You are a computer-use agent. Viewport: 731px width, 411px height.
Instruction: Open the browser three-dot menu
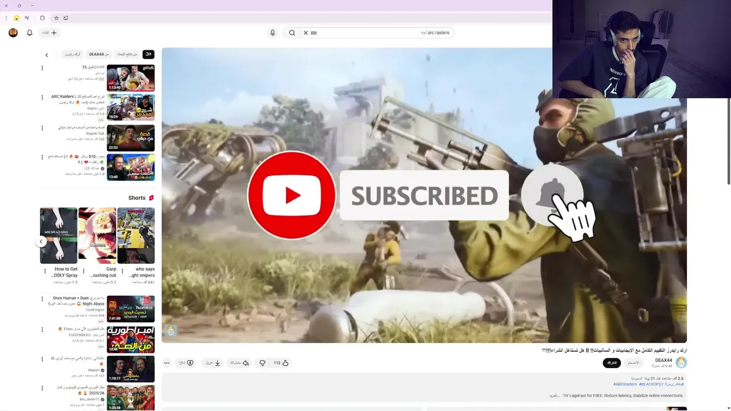click(x=6, y=18)
